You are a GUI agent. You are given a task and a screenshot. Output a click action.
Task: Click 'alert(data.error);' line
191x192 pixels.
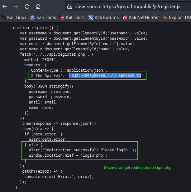pos(49,139)
